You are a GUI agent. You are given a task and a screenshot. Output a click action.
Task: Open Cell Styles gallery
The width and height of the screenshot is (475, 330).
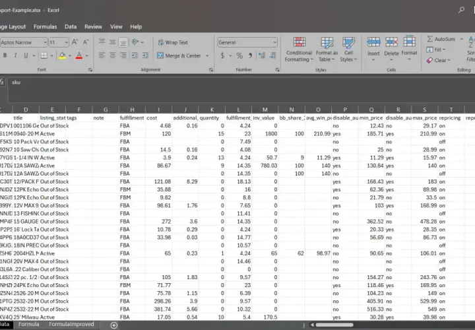tap(349, 49)
